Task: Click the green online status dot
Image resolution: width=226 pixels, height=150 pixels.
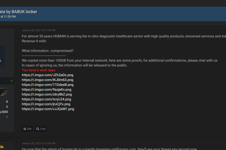Action: (12, 81)
